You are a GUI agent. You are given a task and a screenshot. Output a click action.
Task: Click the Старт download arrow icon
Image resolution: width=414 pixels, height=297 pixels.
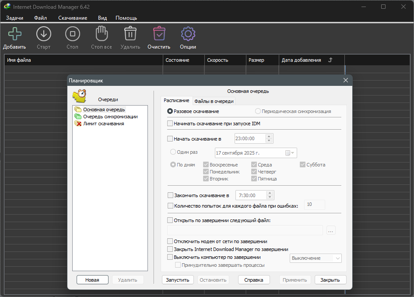pyautogui.click(x=44, y=34)
